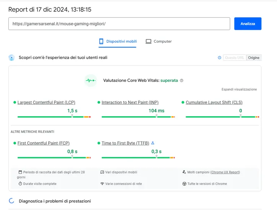Click green status dot beside TTFB
Image resolution: width=277 pixels, height=217 pixels.
tap(99, 143)
